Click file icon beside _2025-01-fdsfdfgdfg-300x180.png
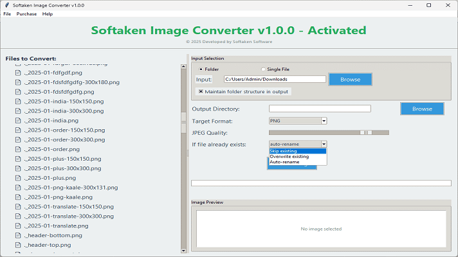 [18, 82]
